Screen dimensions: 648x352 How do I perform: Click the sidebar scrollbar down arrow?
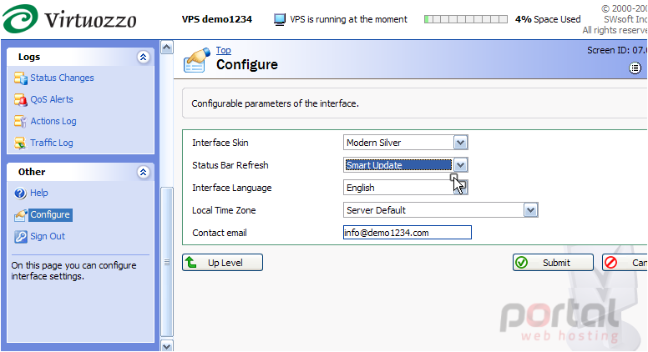[166, 346]
